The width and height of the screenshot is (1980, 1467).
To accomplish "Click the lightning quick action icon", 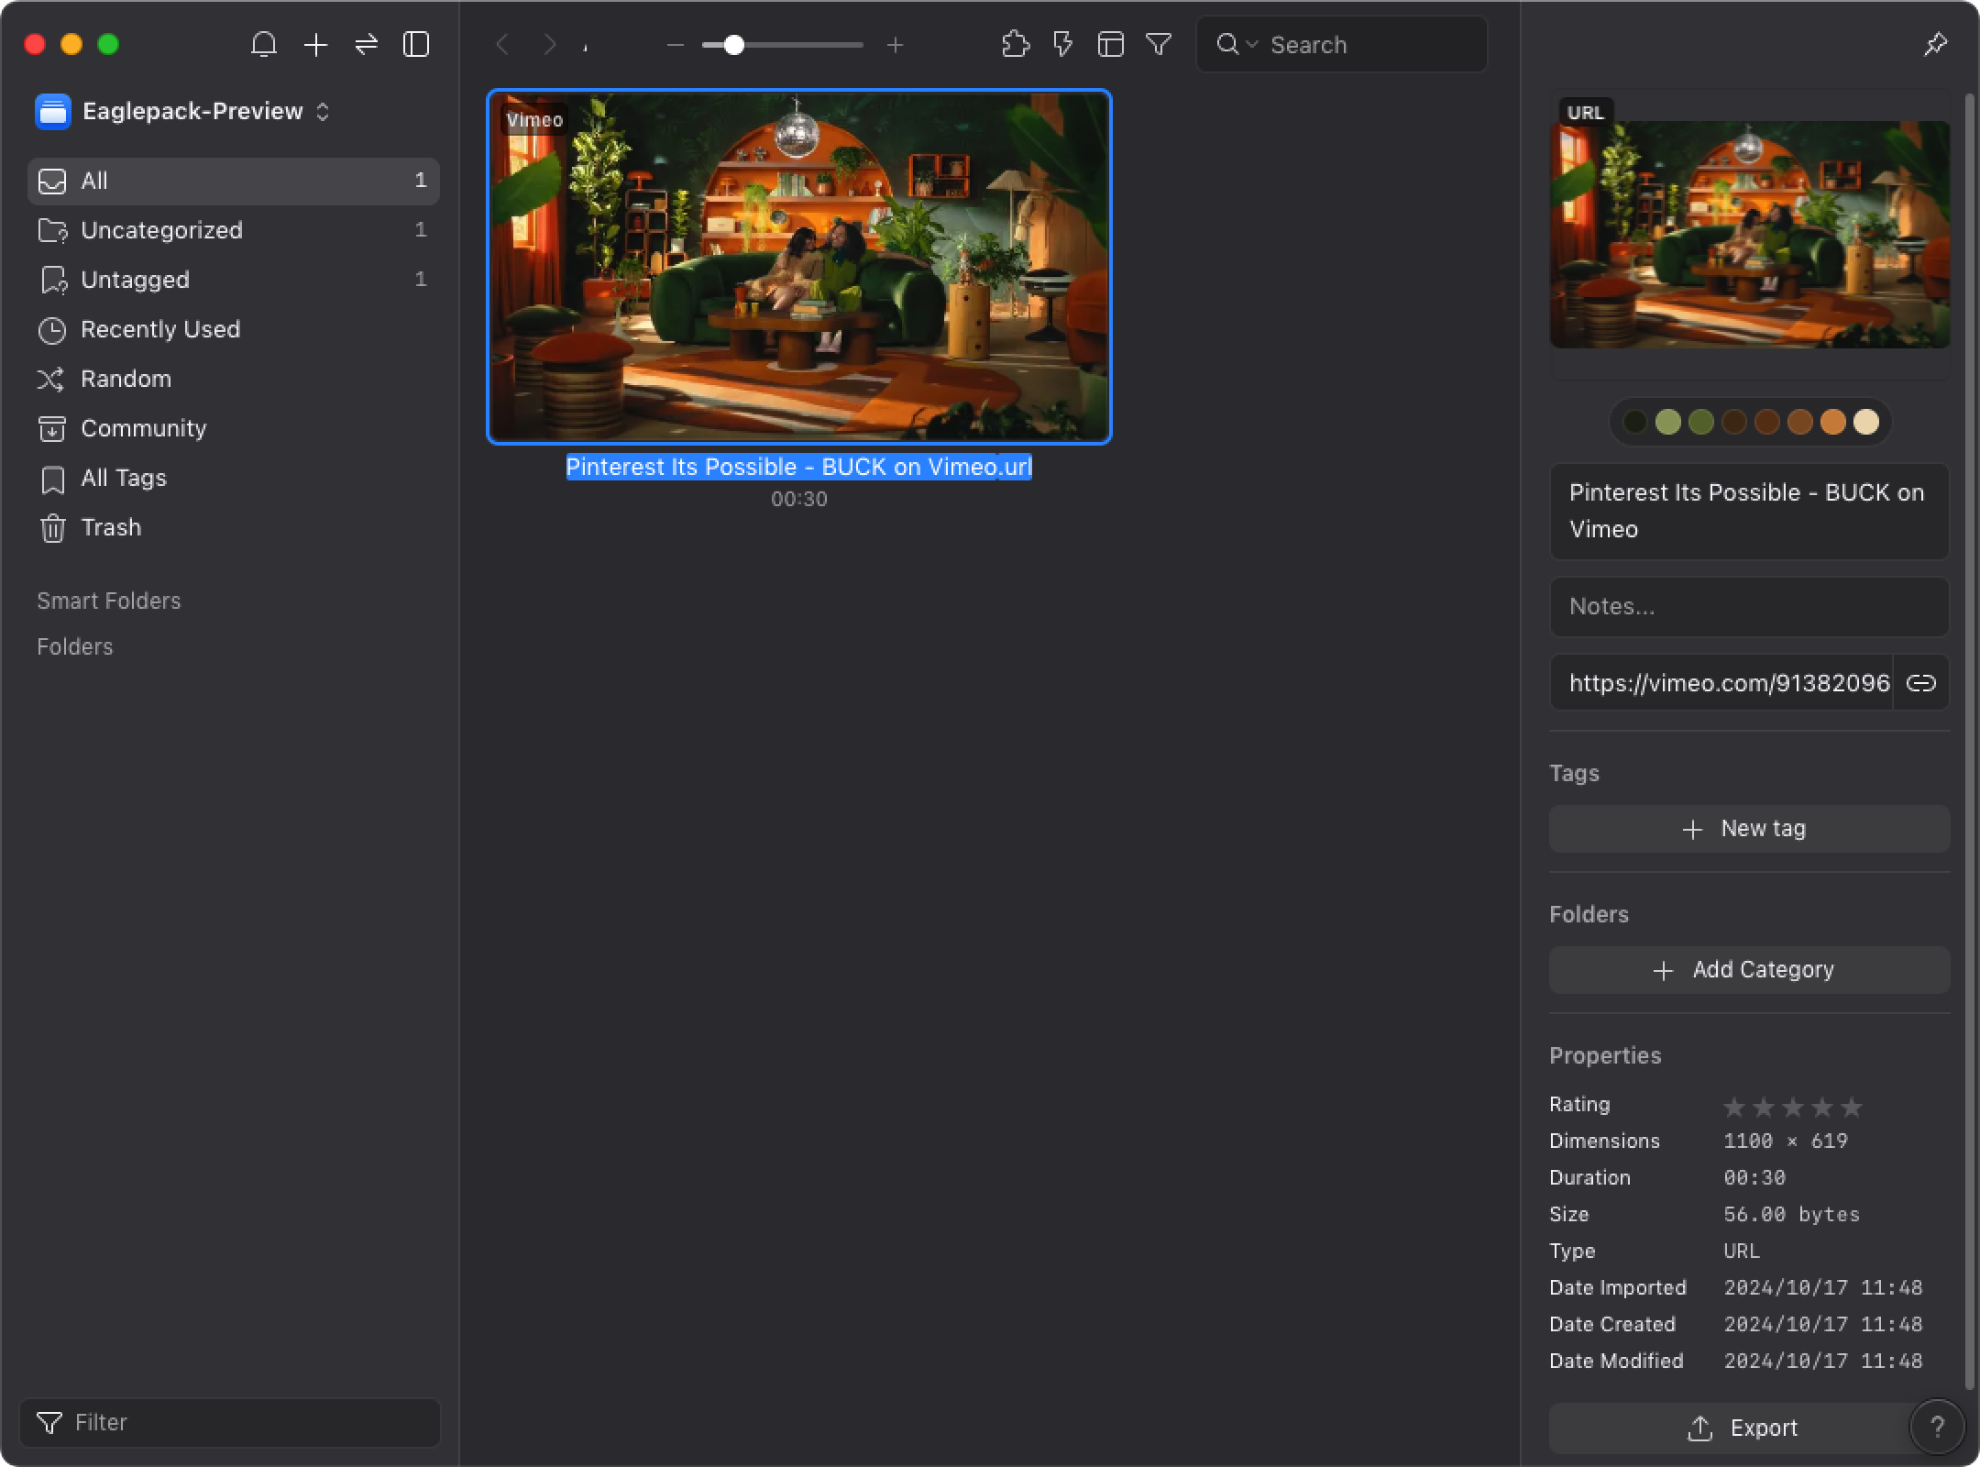I will point(1063,44).
